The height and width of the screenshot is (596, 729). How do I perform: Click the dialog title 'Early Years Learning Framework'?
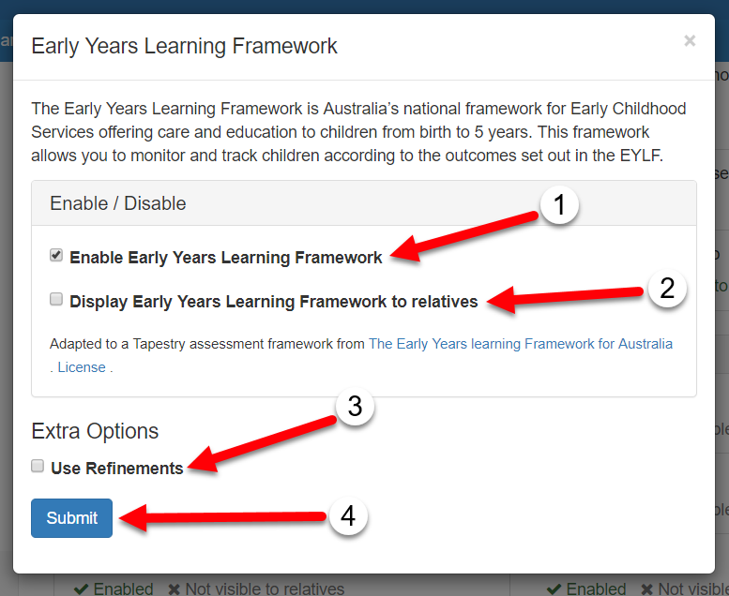coord(185,46)
